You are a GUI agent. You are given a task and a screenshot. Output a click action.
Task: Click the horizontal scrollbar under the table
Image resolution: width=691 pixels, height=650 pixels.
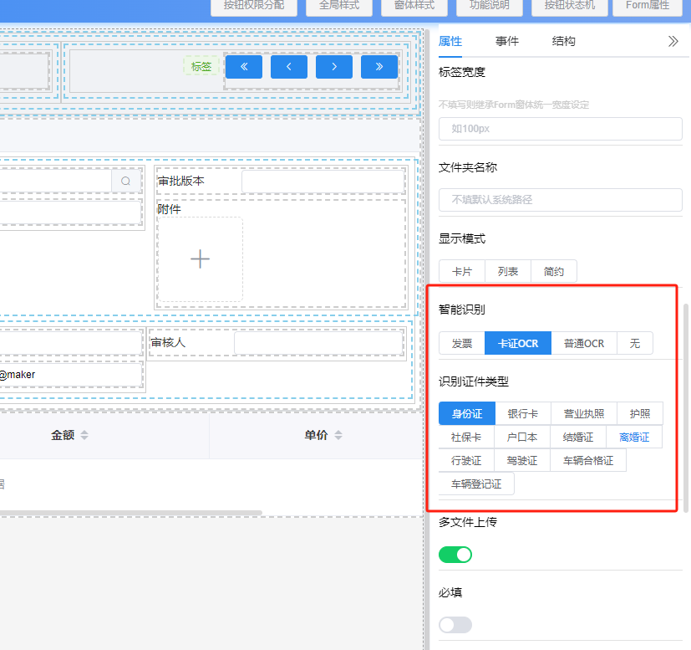point(131,513)
